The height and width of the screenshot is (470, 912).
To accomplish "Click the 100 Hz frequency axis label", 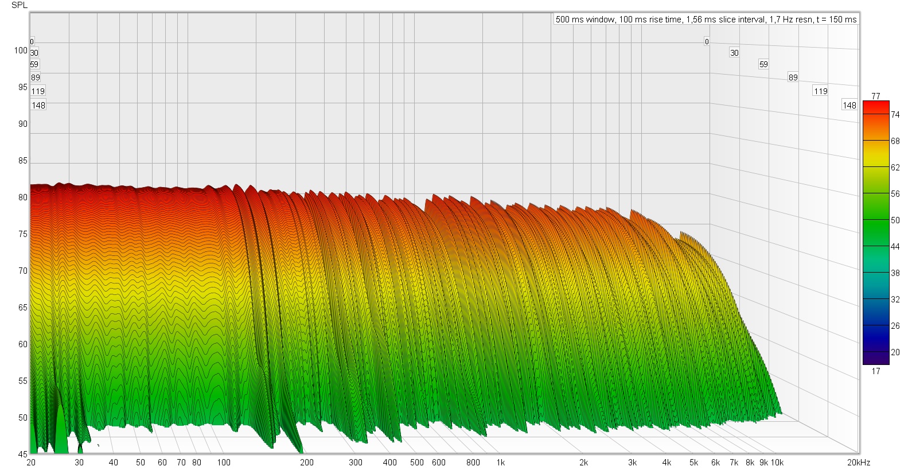I will (x=224, y=463).
